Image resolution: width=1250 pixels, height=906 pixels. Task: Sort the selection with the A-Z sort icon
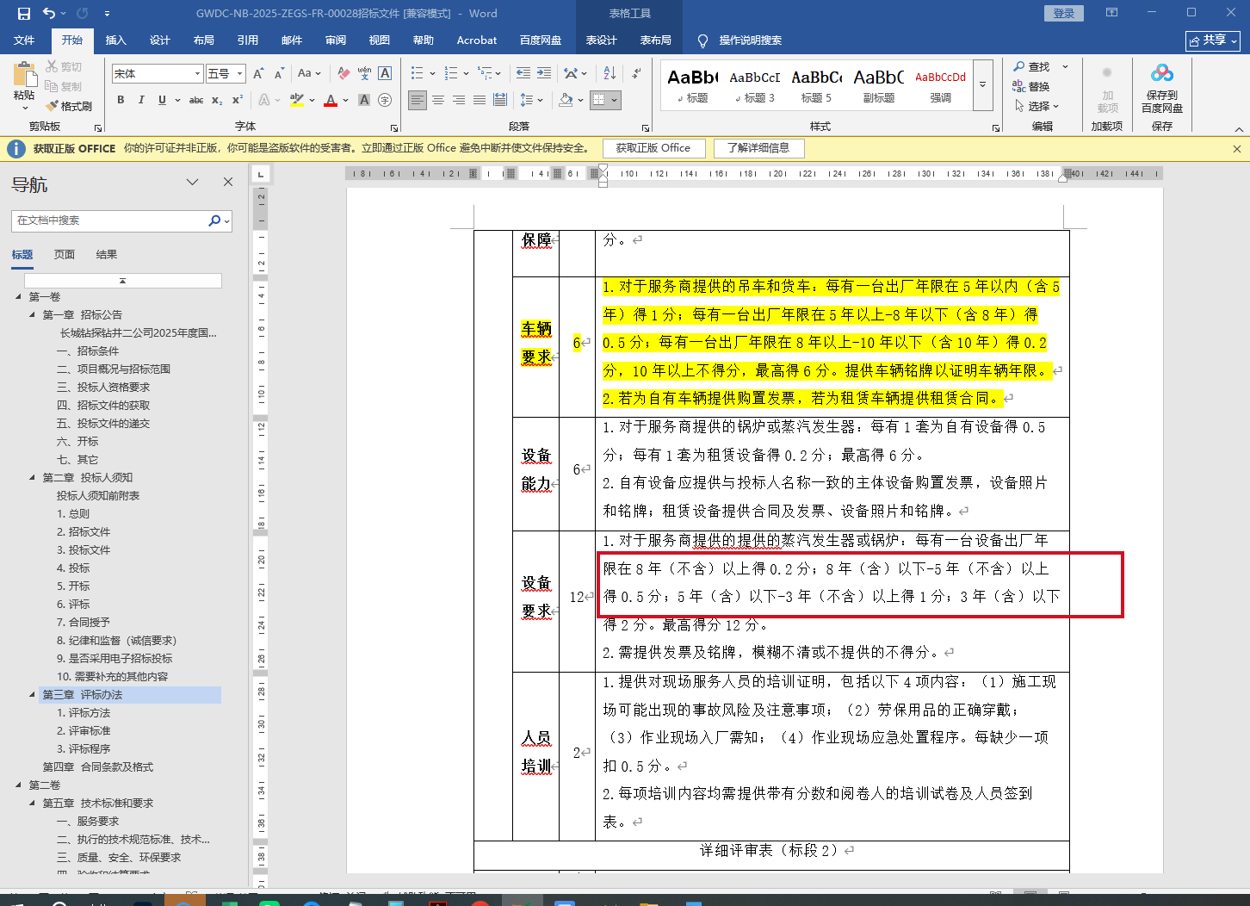[x=610, y=74]
